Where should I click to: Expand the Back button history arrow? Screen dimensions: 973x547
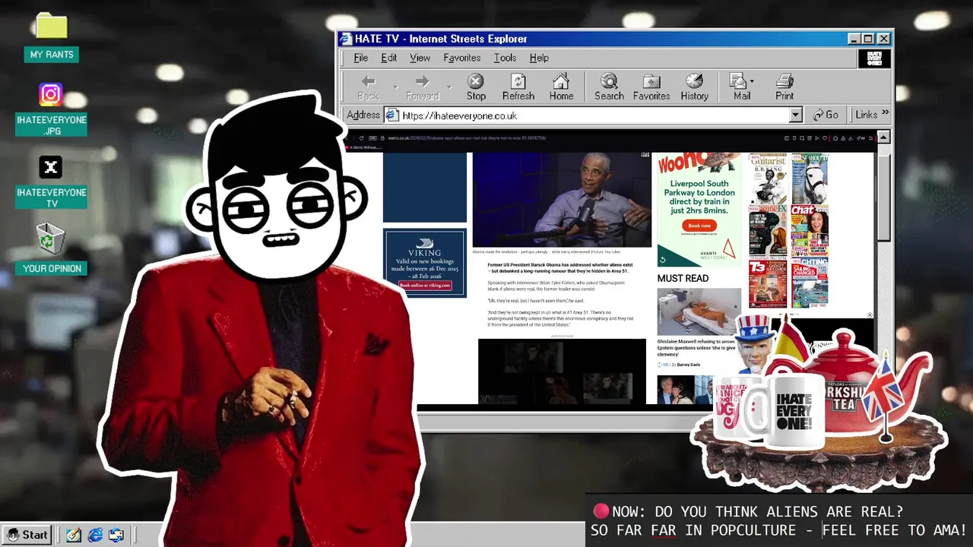coord(395,87)
